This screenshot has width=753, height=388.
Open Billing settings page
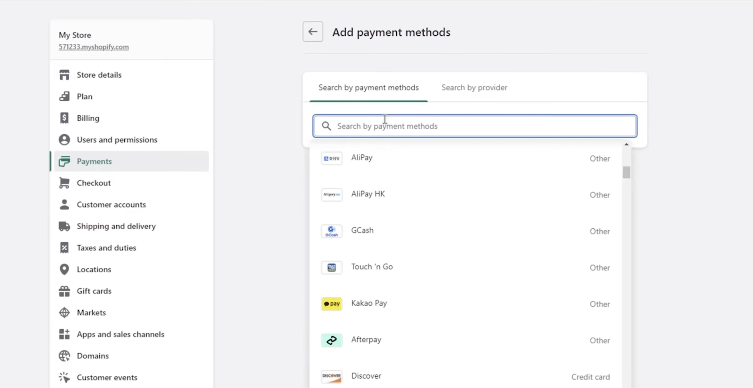tap(131, 118)
